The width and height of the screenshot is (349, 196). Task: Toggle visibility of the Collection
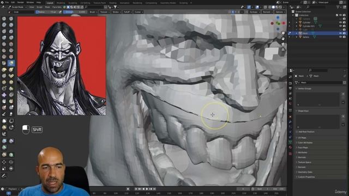click(x=340, y=15)
